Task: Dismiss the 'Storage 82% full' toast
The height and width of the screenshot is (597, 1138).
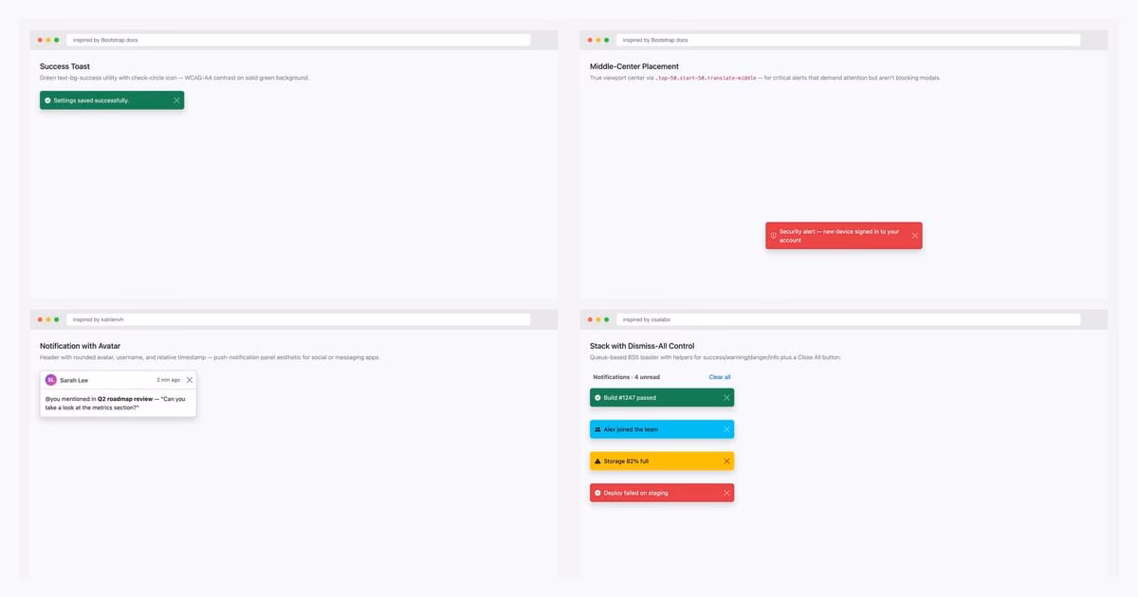Action: [726, 461]
